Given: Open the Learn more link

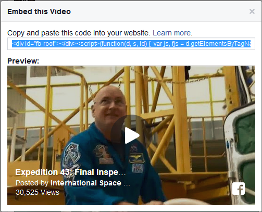Looking at the screenshot, I should [x=172, y=33].
